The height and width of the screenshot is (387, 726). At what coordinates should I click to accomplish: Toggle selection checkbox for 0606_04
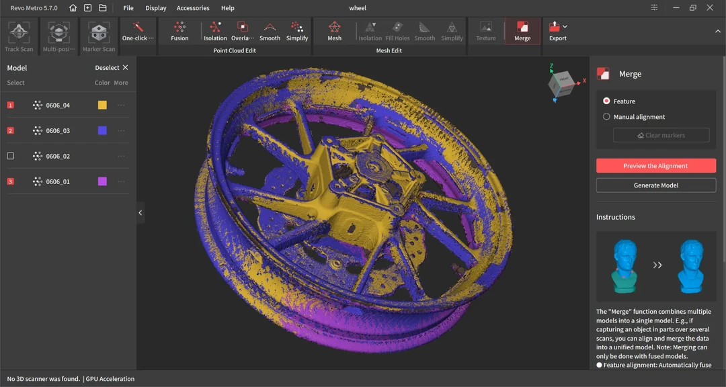click(x=11, y=105)
